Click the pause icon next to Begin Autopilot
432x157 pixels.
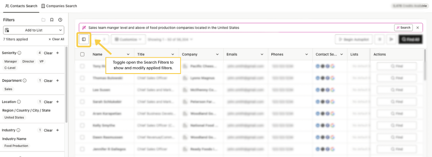tap(379, 40)
